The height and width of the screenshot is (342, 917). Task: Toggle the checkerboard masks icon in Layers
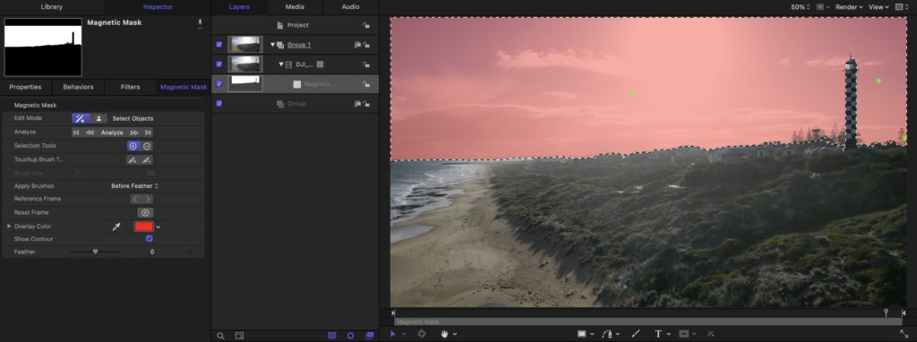[332, 336]
